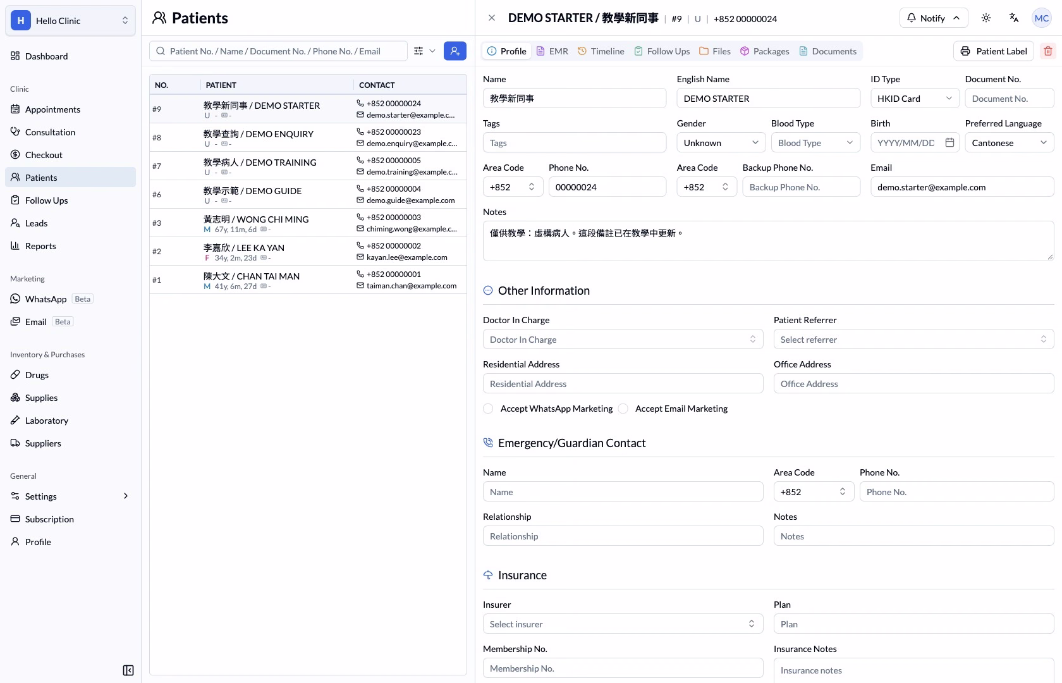Screen dimensions: 1062x683
Task: Toggle Accept Email Marketing option
Action: [623, 409]
